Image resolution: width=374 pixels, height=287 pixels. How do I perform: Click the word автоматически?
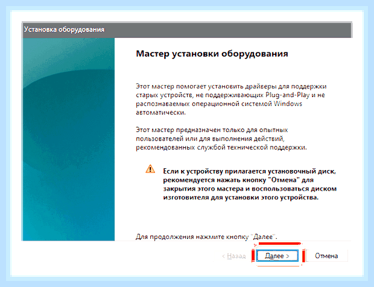160,113
